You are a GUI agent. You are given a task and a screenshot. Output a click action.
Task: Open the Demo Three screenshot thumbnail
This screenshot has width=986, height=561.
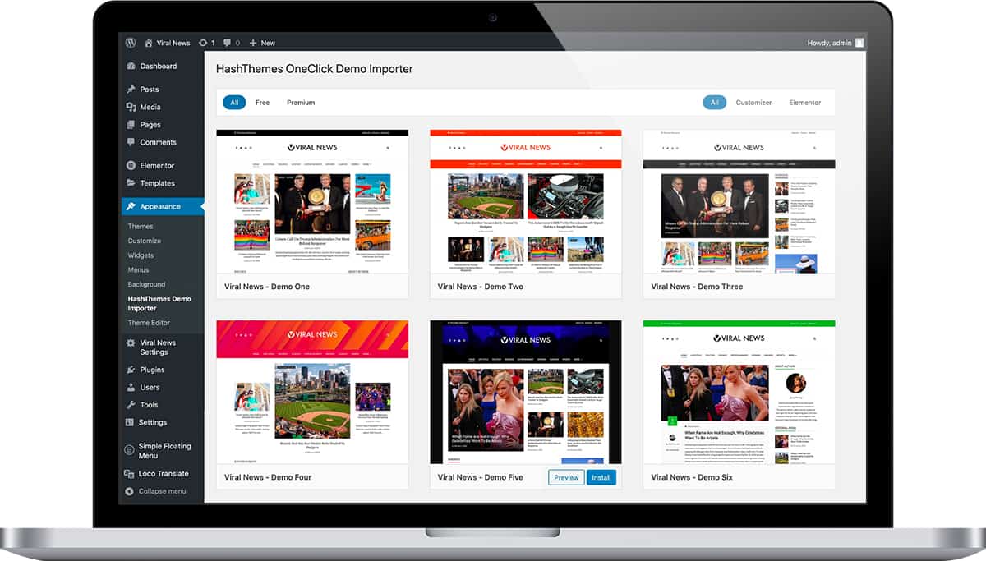(x=739, y=202)
